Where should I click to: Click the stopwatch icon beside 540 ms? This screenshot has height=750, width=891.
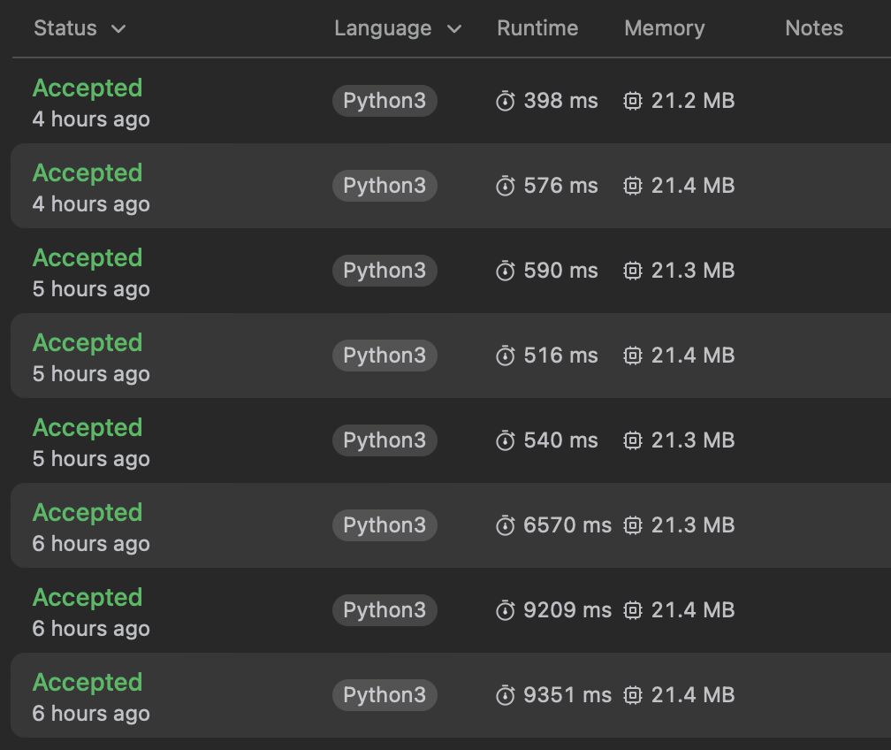(x=506, y=440)
